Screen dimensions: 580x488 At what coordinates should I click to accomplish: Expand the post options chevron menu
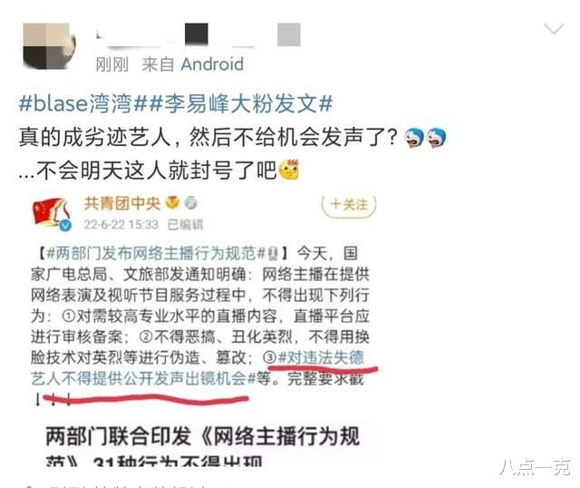click(x=554, y=29)
